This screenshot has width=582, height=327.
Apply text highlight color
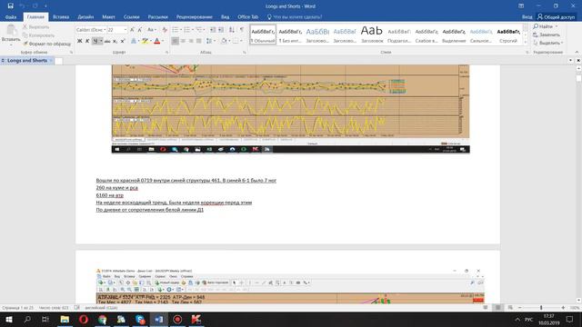[x=145, y=41]
